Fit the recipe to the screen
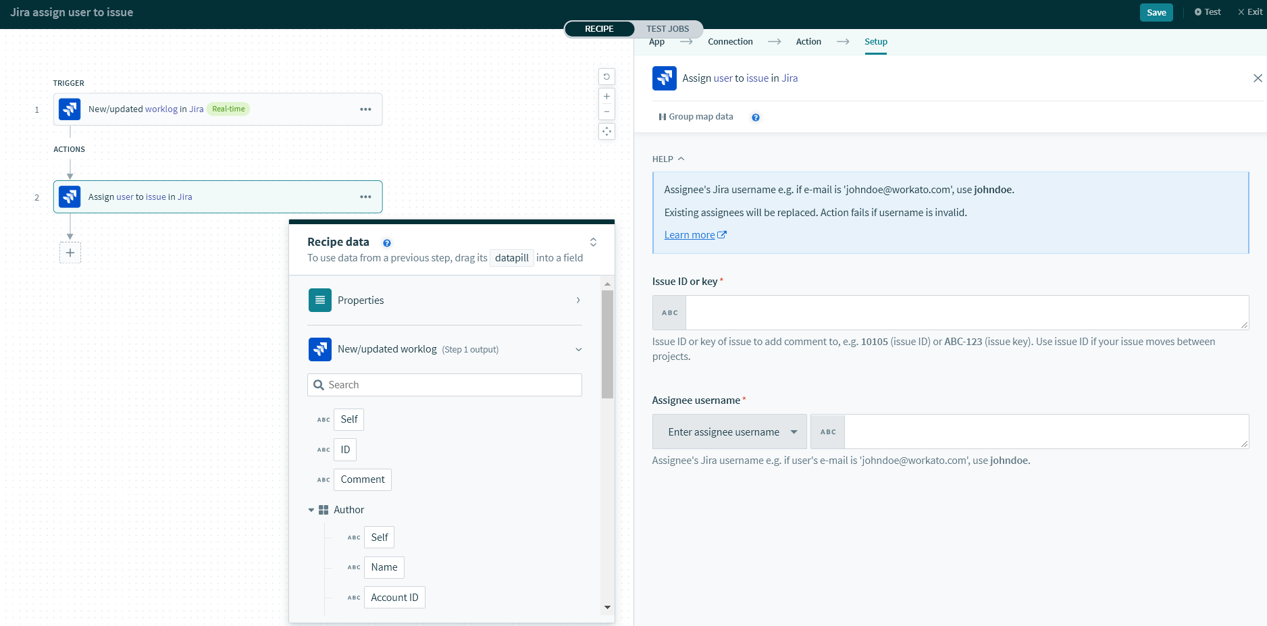1267x626 pixels. click(x=606, y=132)
